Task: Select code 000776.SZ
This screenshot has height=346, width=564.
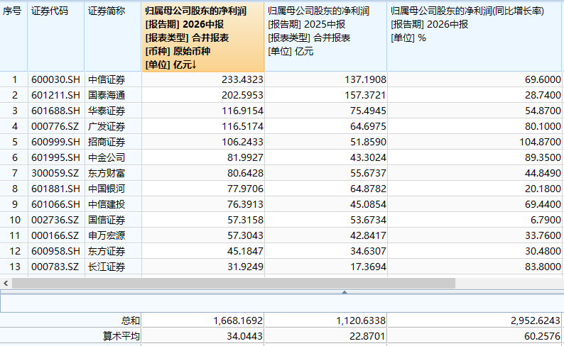Action: pyautogui.click(x=55, y=126)
